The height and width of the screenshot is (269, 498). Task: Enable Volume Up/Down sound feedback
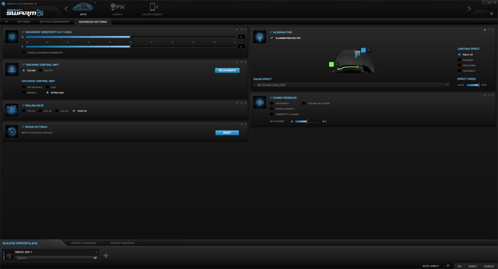(304, 103)
